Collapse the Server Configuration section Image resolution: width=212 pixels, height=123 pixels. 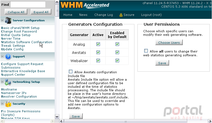pos(2,20)
